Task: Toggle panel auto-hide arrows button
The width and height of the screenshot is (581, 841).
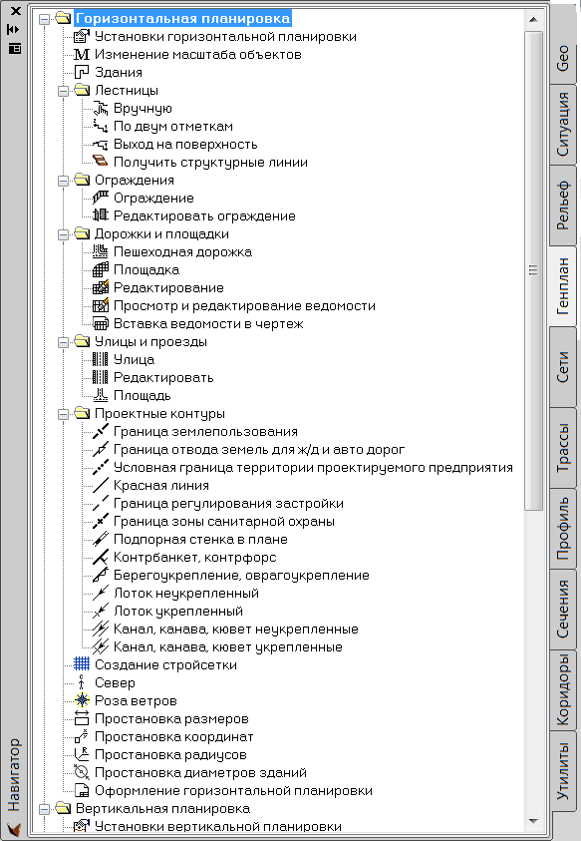Action: [x=15, y=30]
